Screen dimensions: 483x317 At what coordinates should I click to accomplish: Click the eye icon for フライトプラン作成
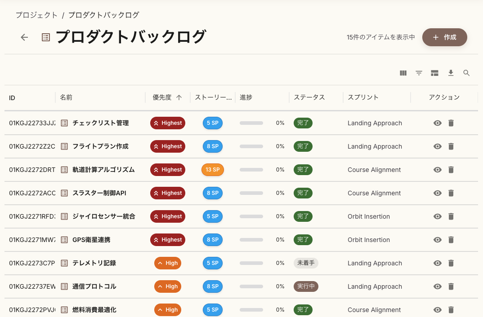(437, 146)
